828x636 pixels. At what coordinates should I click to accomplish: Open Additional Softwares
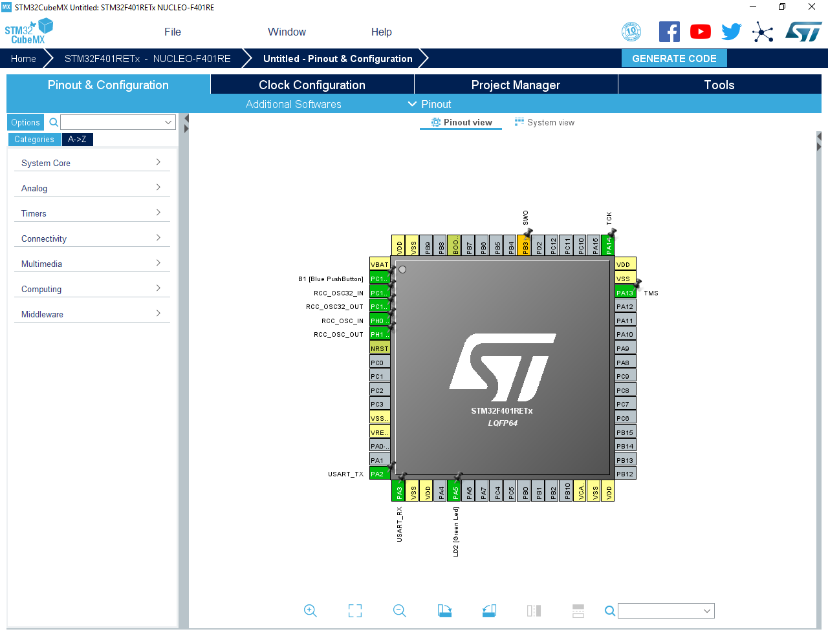tap(293, 104)
